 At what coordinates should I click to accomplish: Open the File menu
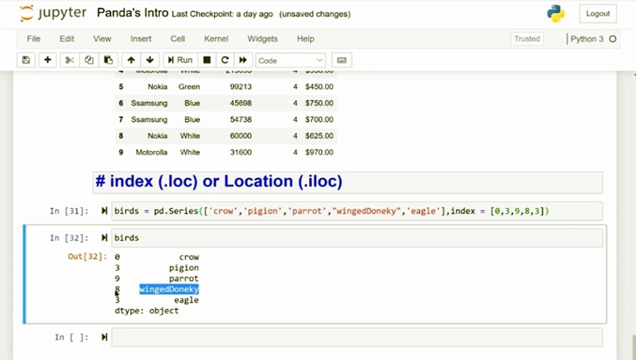[33, 38]
